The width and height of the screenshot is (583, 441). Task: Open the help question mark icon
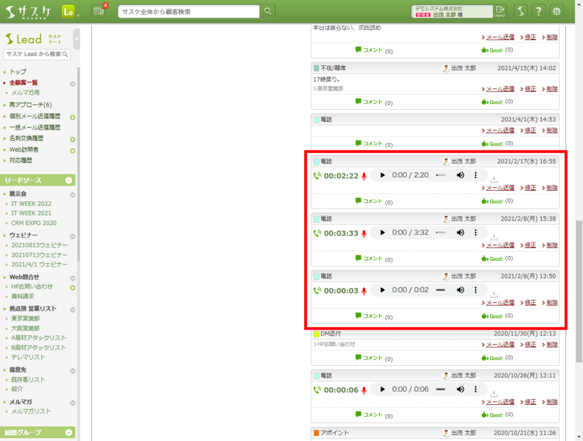pyautogui.click(x=539, y=11)
